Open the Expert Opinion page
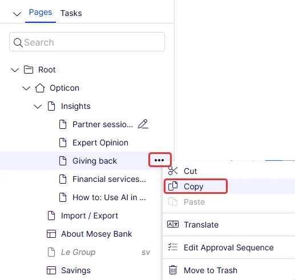Image resolution: width=295 pixels, height=280 pixels. pyautogui.click(x=100, y=143)
